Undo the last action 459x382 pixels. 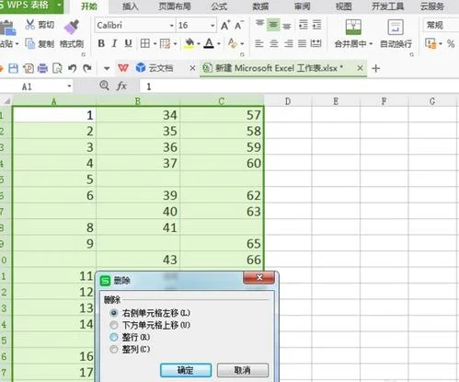click(73, 68)
